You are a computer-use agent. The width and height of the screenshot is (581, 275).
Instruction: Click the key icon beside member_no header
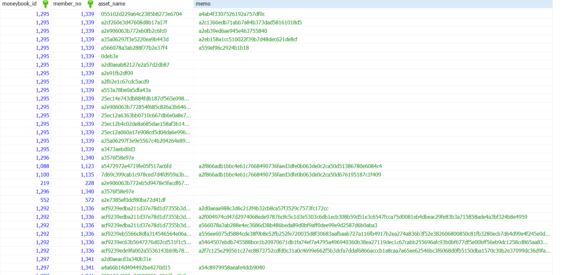90,4
